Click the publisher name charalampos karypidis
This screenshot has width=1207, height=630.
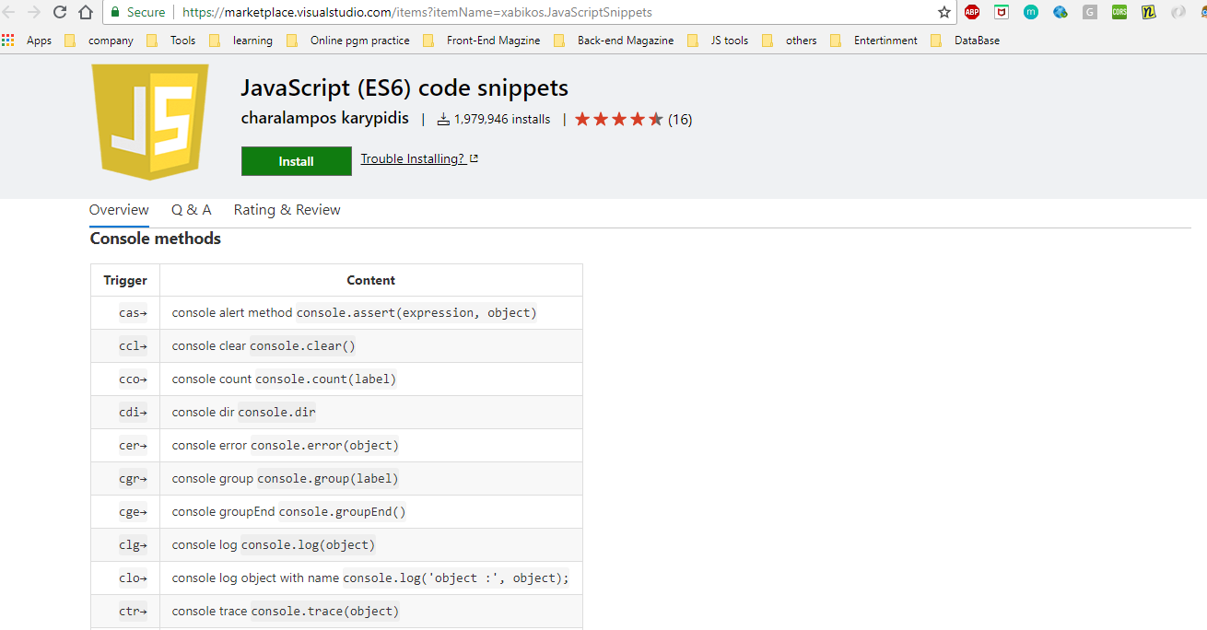click(324, 119)
